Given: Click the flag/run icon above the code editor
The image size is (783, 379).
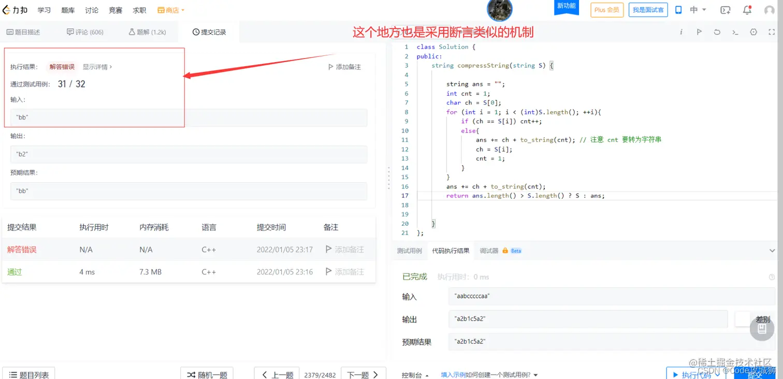Looking at the screenshot, I should pos(699,32).
